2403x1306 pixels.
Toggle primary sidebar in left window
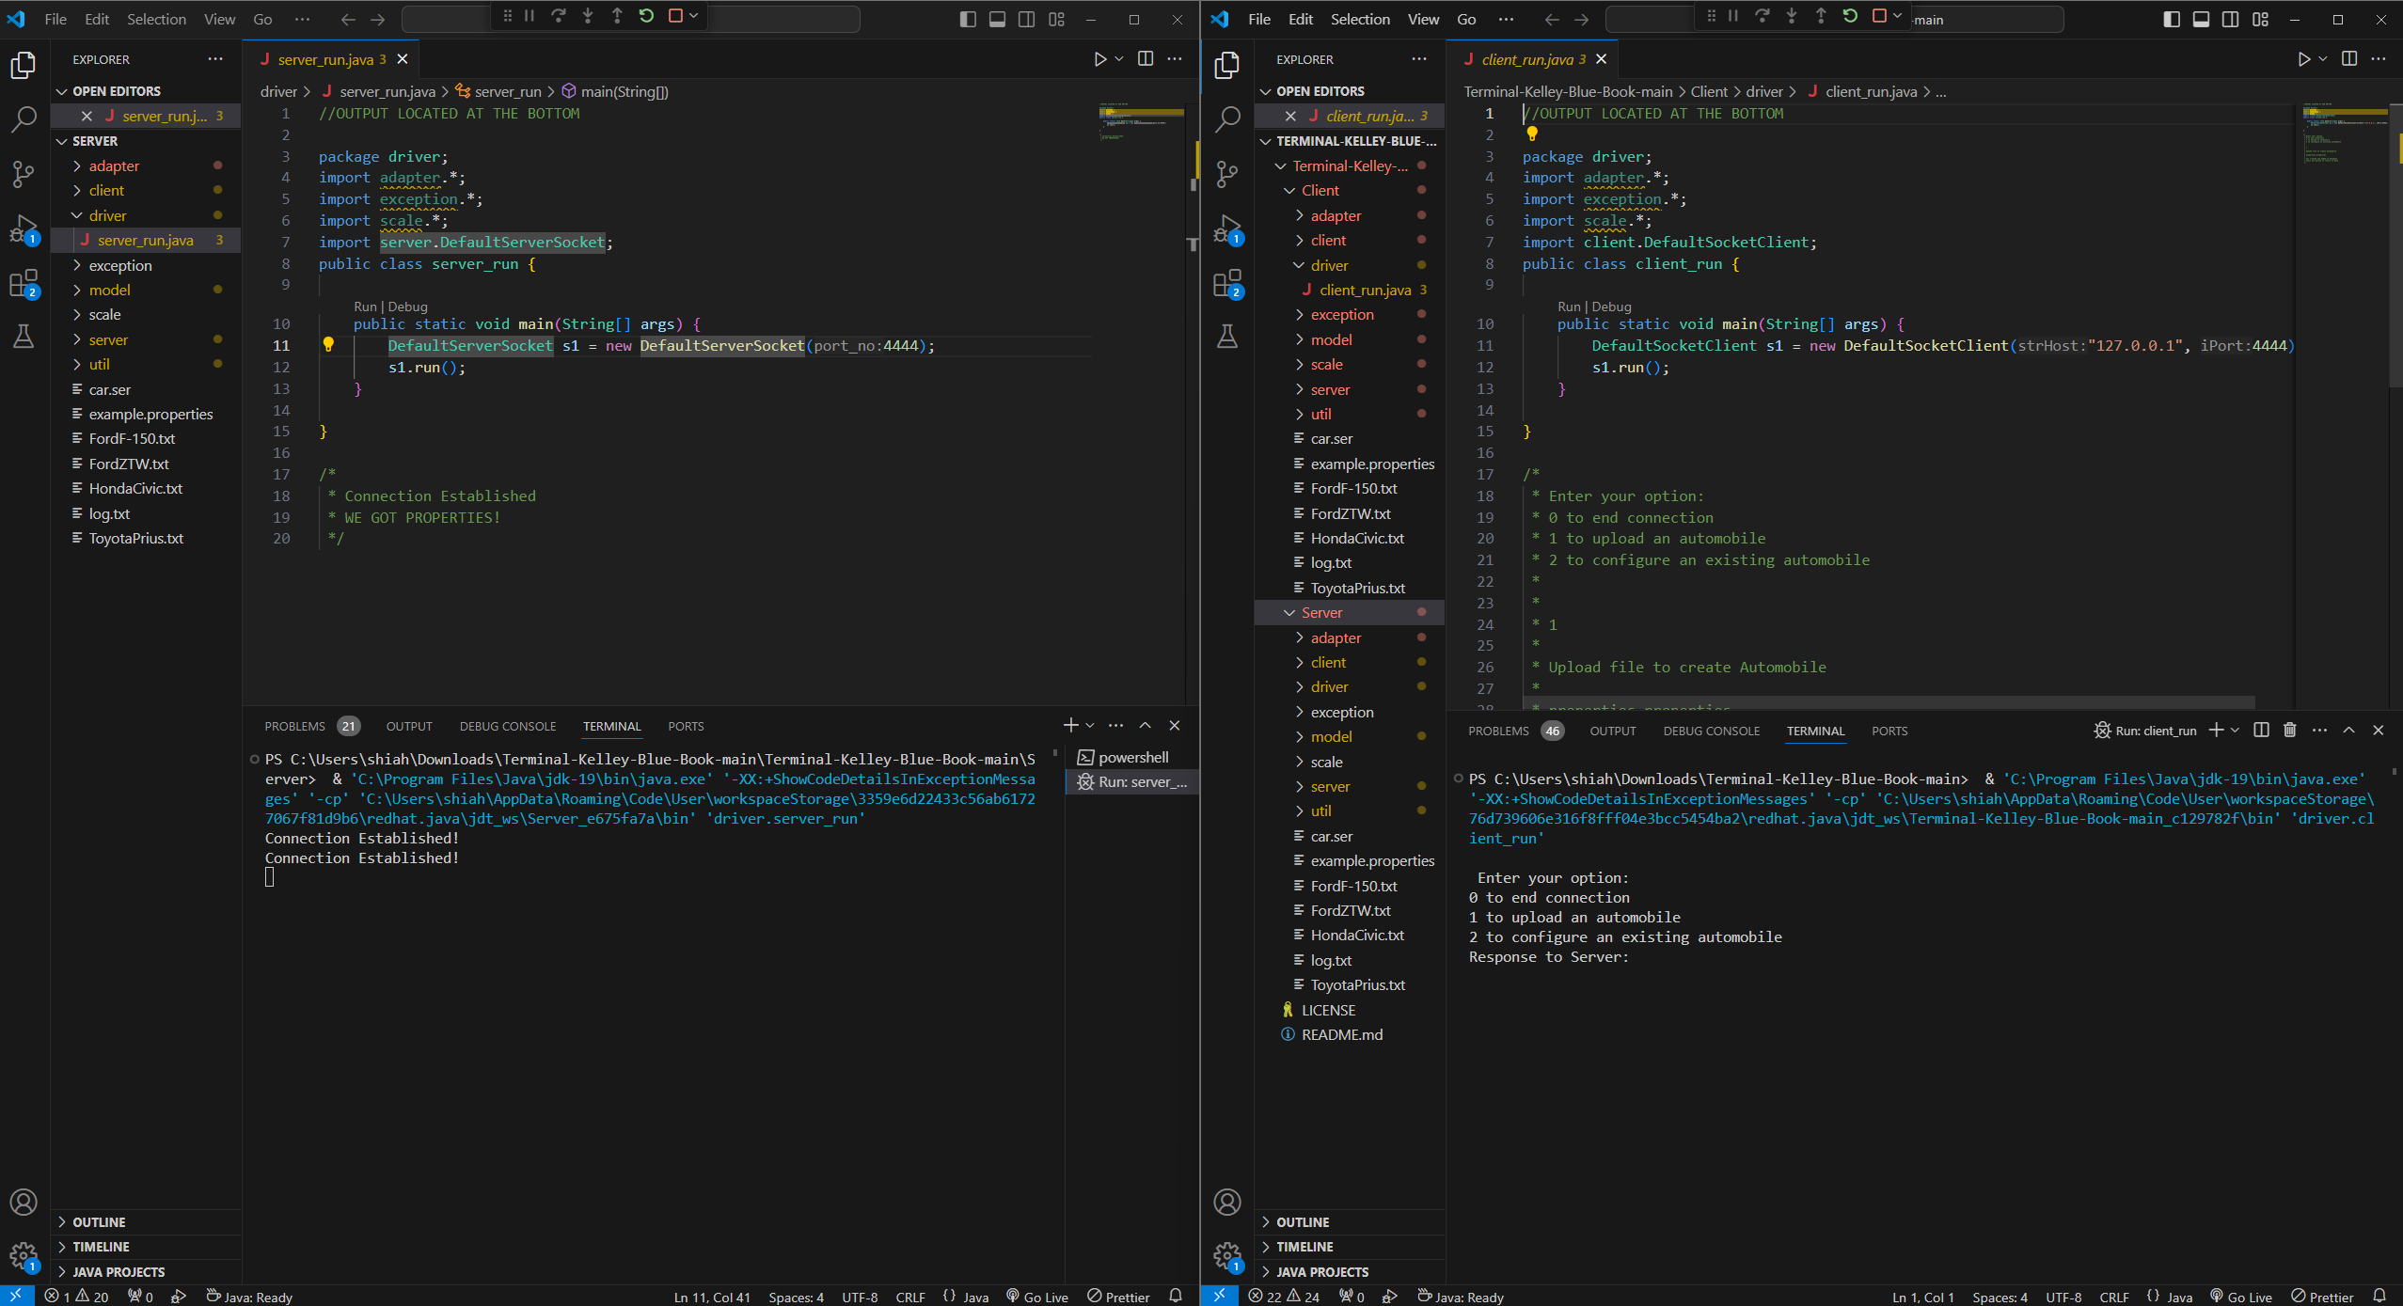click(967, 19)
